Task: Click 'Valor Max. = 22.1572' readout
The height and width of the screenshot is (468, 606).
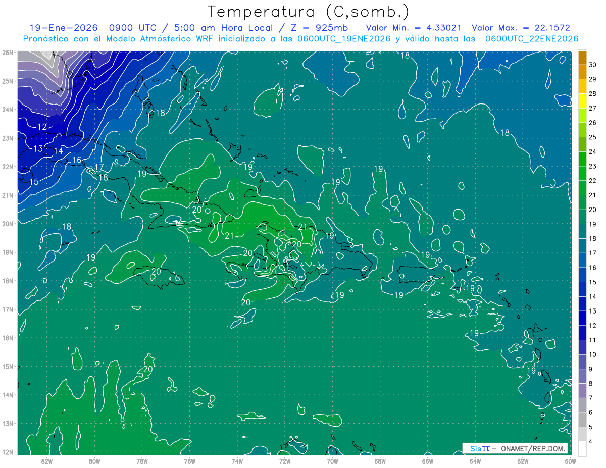Action: (x=521, y=28)
